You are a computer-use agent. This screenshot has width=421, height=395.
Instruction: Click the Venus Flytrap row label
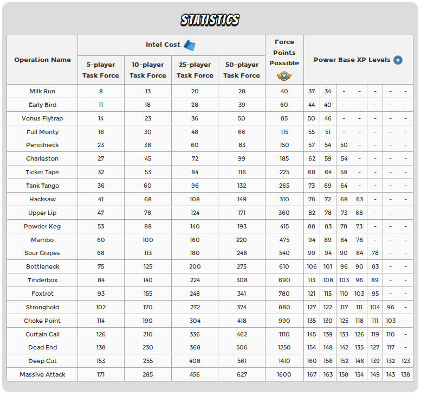point(42,118)
